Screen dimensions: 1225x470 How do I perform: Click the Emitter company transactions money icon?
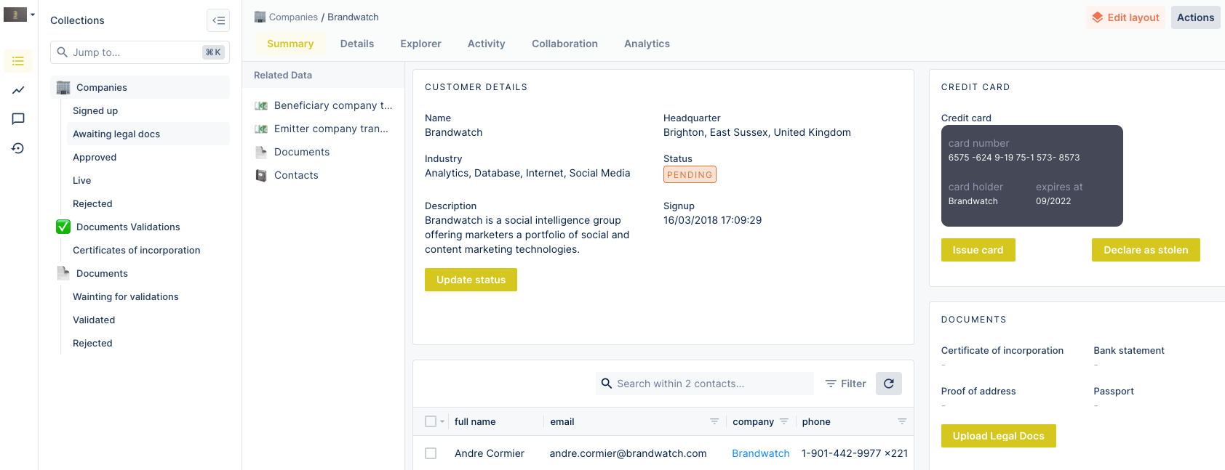[x=261, y=129]
